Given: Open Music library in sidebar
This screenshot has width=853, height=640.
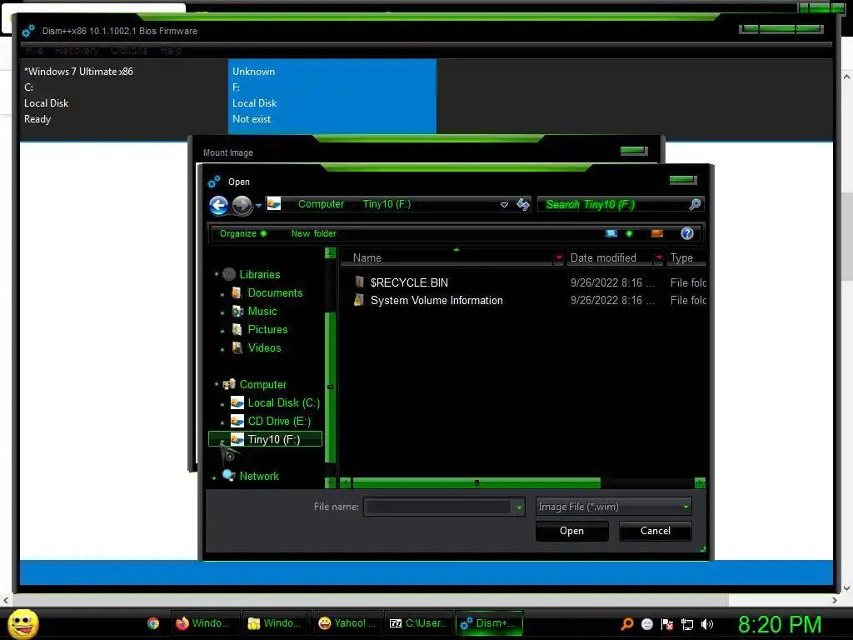Looking at the screenshot, I should [x=262, y=312].
